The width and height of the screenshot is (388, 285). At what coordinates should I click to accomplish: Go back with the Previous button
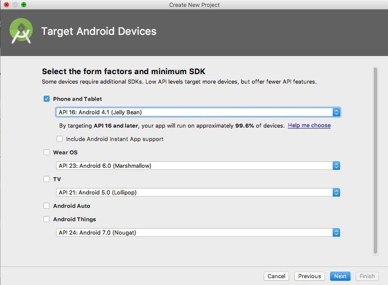click(309, 276)
